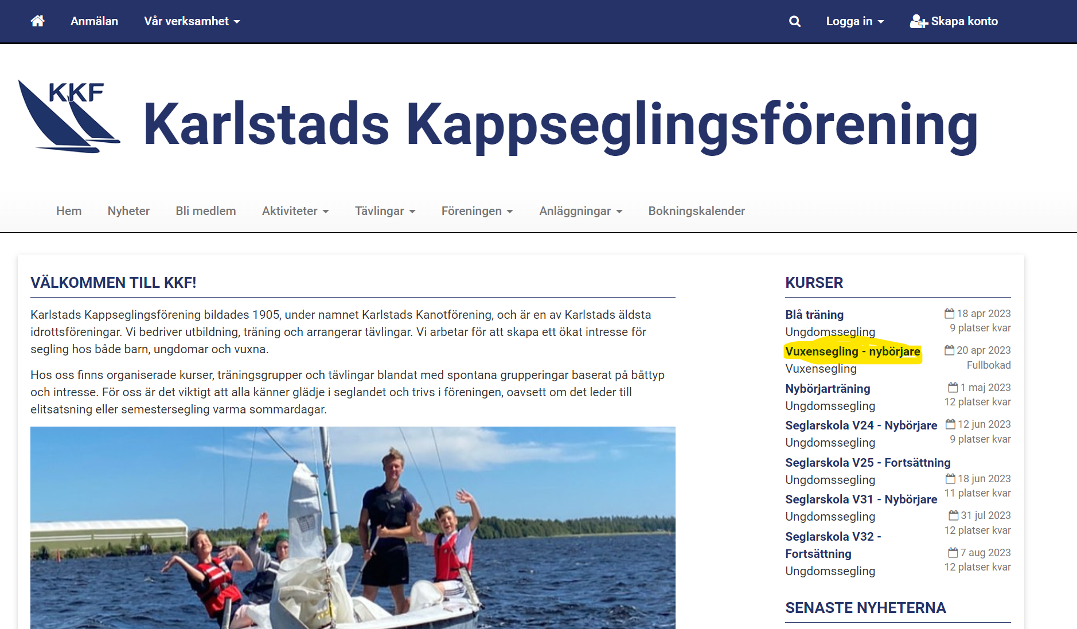Expand the Aktiviteter dropdown menu
This screenshot has height=629, width=1077.
point(295,211)
